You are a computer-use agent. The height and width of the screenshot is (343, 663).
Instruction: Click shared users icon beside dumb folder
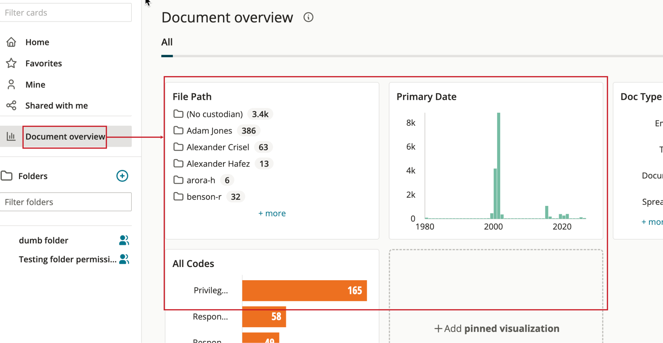(124, 240)
